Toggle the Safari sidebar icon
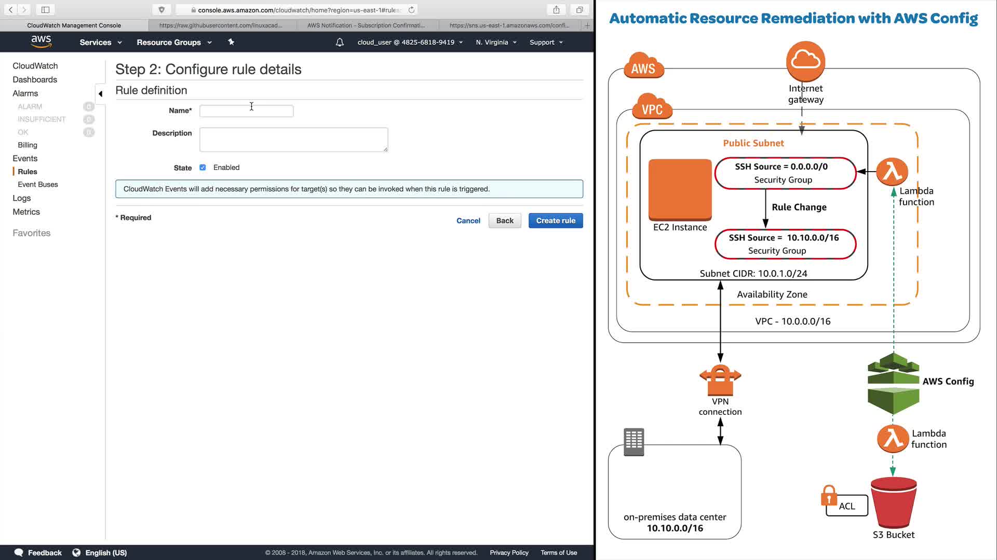Screen dimensions: 997x560 (x=45, y=10)
